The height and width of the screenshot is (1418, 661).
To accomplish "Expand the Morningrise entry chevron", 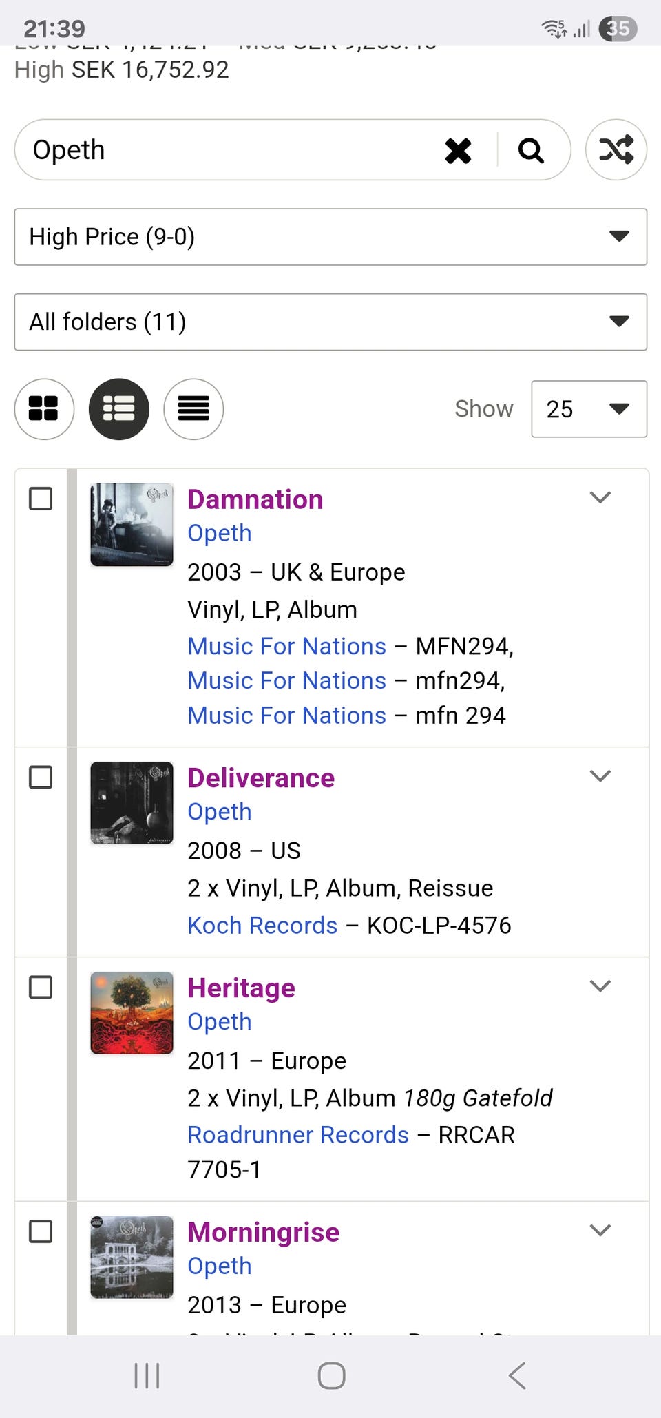I will coord(600,1230).
